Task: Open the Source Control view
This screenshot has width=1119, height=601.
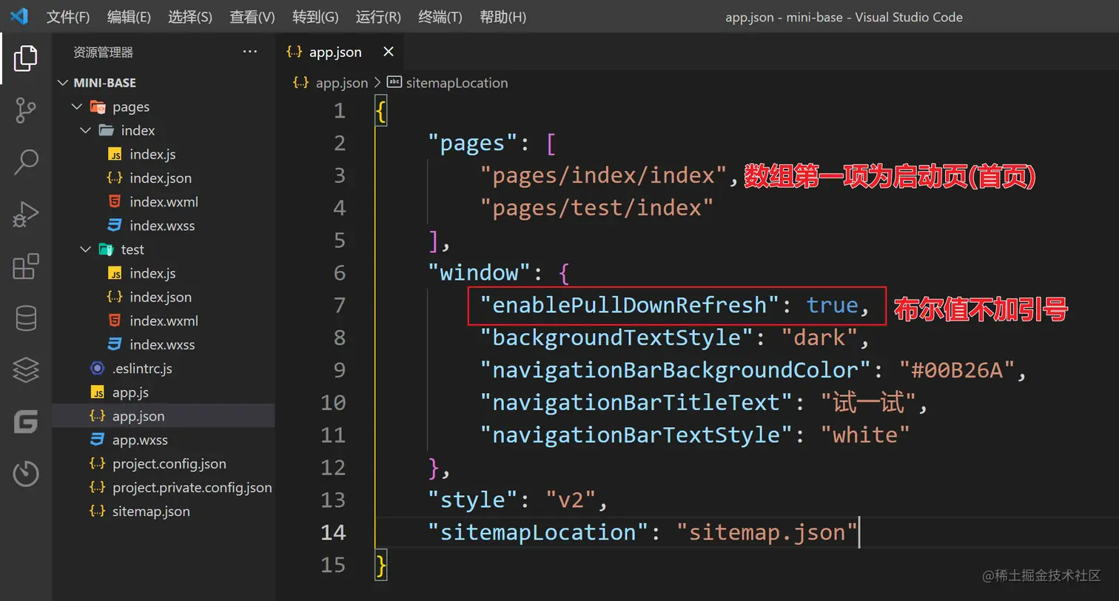Action: coord(26,110)
